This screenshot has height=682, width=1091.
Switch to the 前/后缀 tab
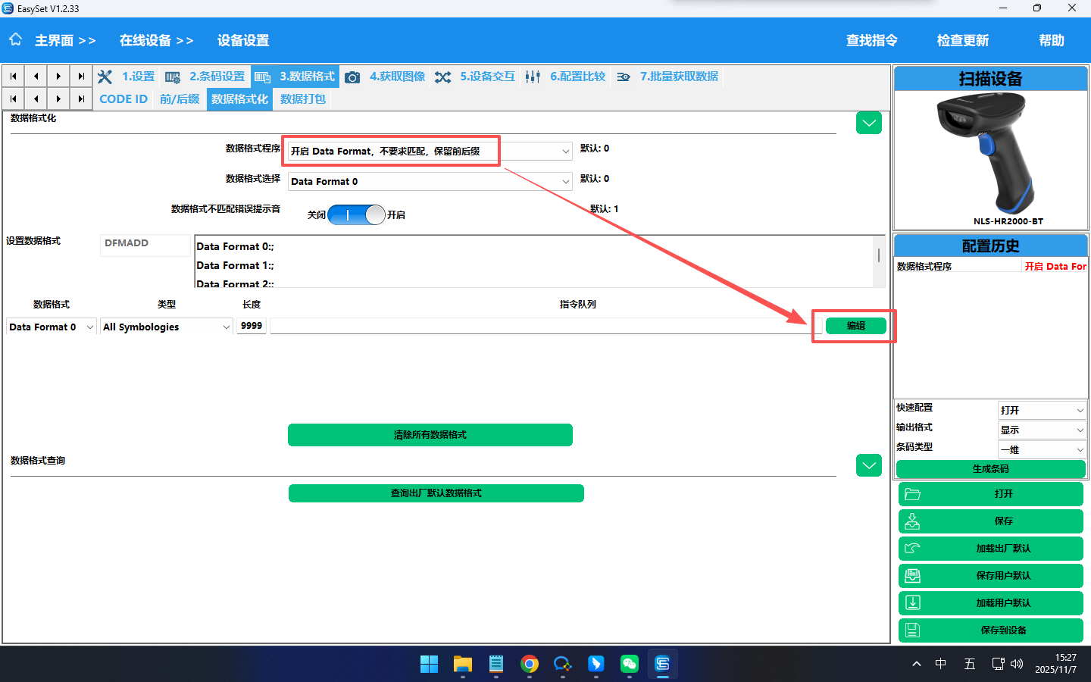point(180,99)
